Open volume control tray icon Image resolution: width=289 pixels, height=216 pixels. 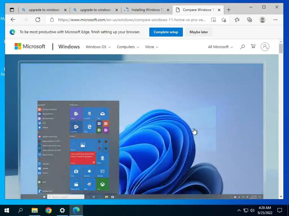pos(252,210)
